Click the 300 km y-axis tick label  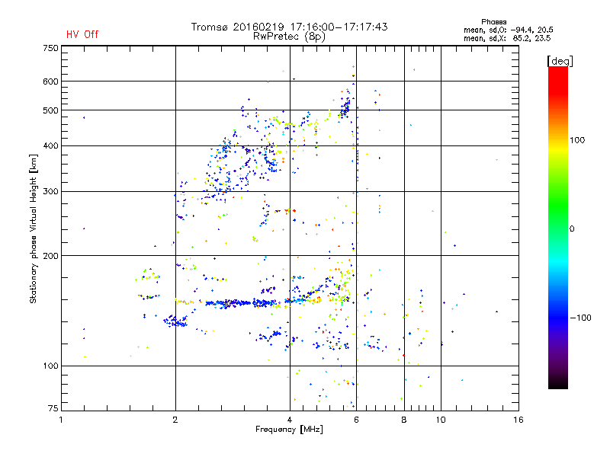point(50,192)
